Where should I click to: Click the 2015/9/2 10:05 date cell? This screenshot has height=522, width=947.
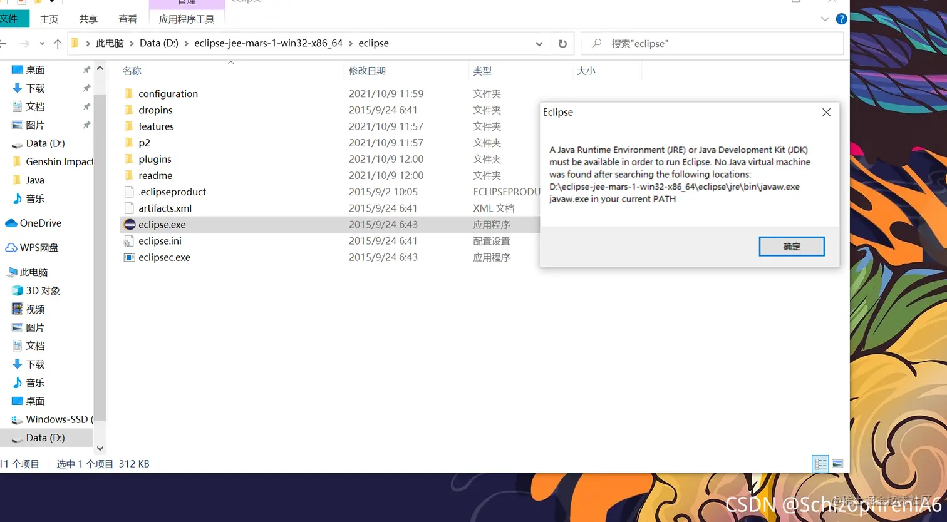pyautogui.click(x=383, y=192)
